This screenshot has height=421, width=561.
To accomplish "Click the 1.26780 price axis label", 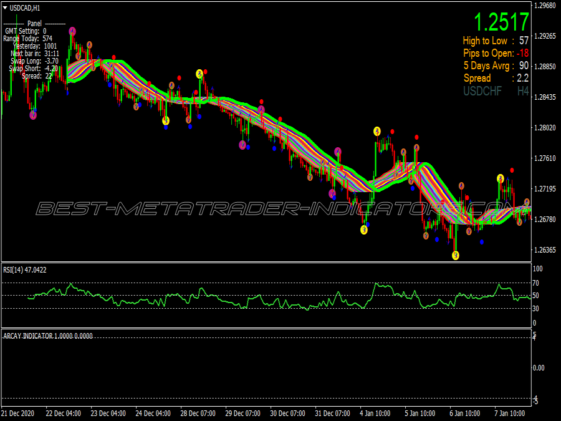I will [x=545, y=219].
